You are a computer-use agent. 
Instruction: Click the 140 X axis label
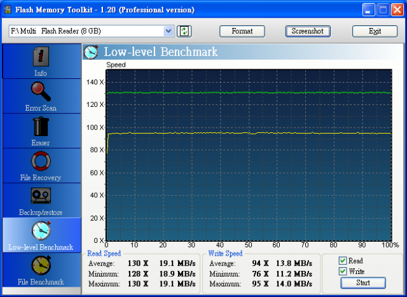95,82
